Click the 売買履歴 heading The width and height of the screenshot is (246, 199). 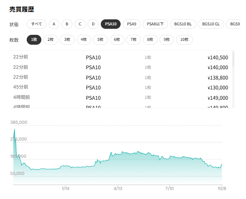[x=22, y=9]
